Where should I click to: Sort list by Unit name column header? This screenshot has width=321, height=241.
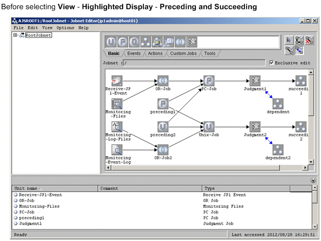tap(53, 188)
